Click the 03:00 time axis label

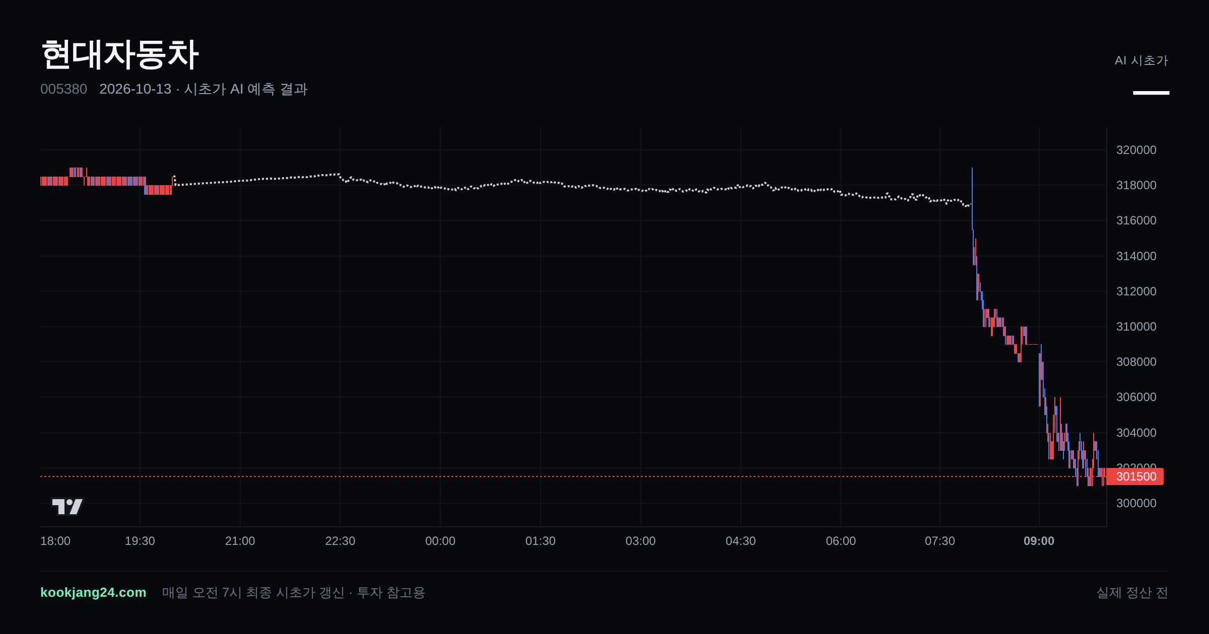640,541
